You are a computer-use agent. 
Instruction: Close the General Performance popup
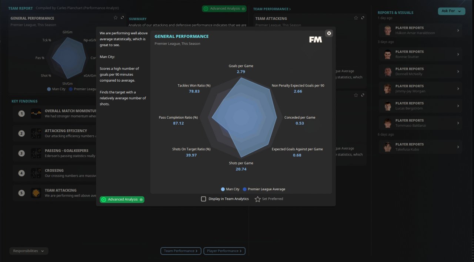click(329, 33)
